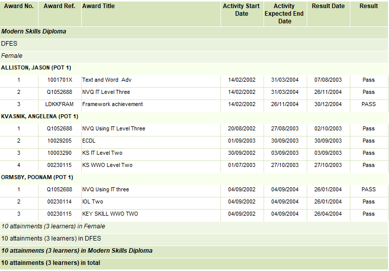
Task: Select the ECDL award title cell
Action: click(x=89, y=141)
